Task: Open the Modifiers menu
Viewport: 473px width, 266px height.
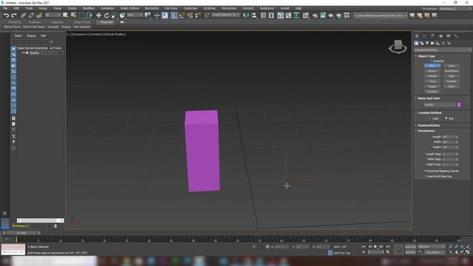Action: (89, 8)
